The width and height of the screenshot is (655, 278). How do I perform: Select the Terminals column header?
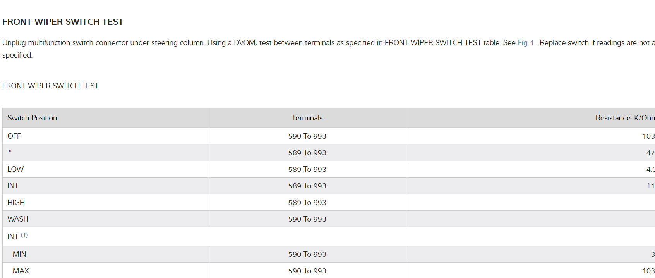pyautogui.click(x=307, y=118)
